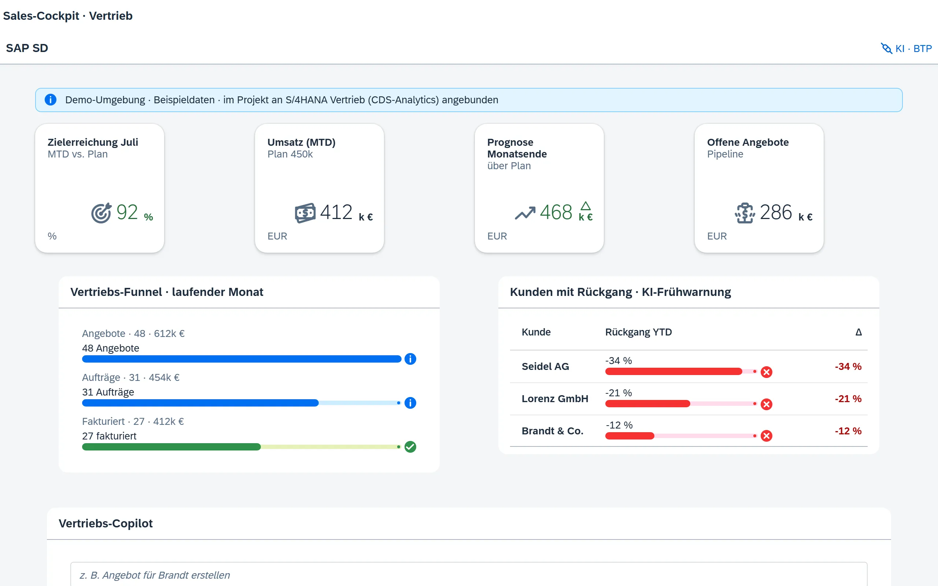Click green checkmark icon beside 27 fakturiert
Viewport: 938px width, 586px height.
410,447
